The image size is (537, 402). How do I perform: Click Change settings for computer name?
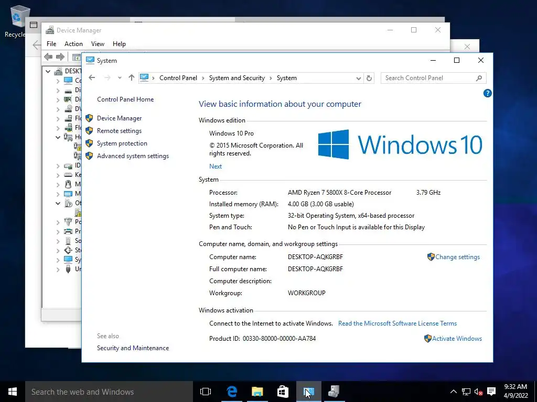(457, 257)
